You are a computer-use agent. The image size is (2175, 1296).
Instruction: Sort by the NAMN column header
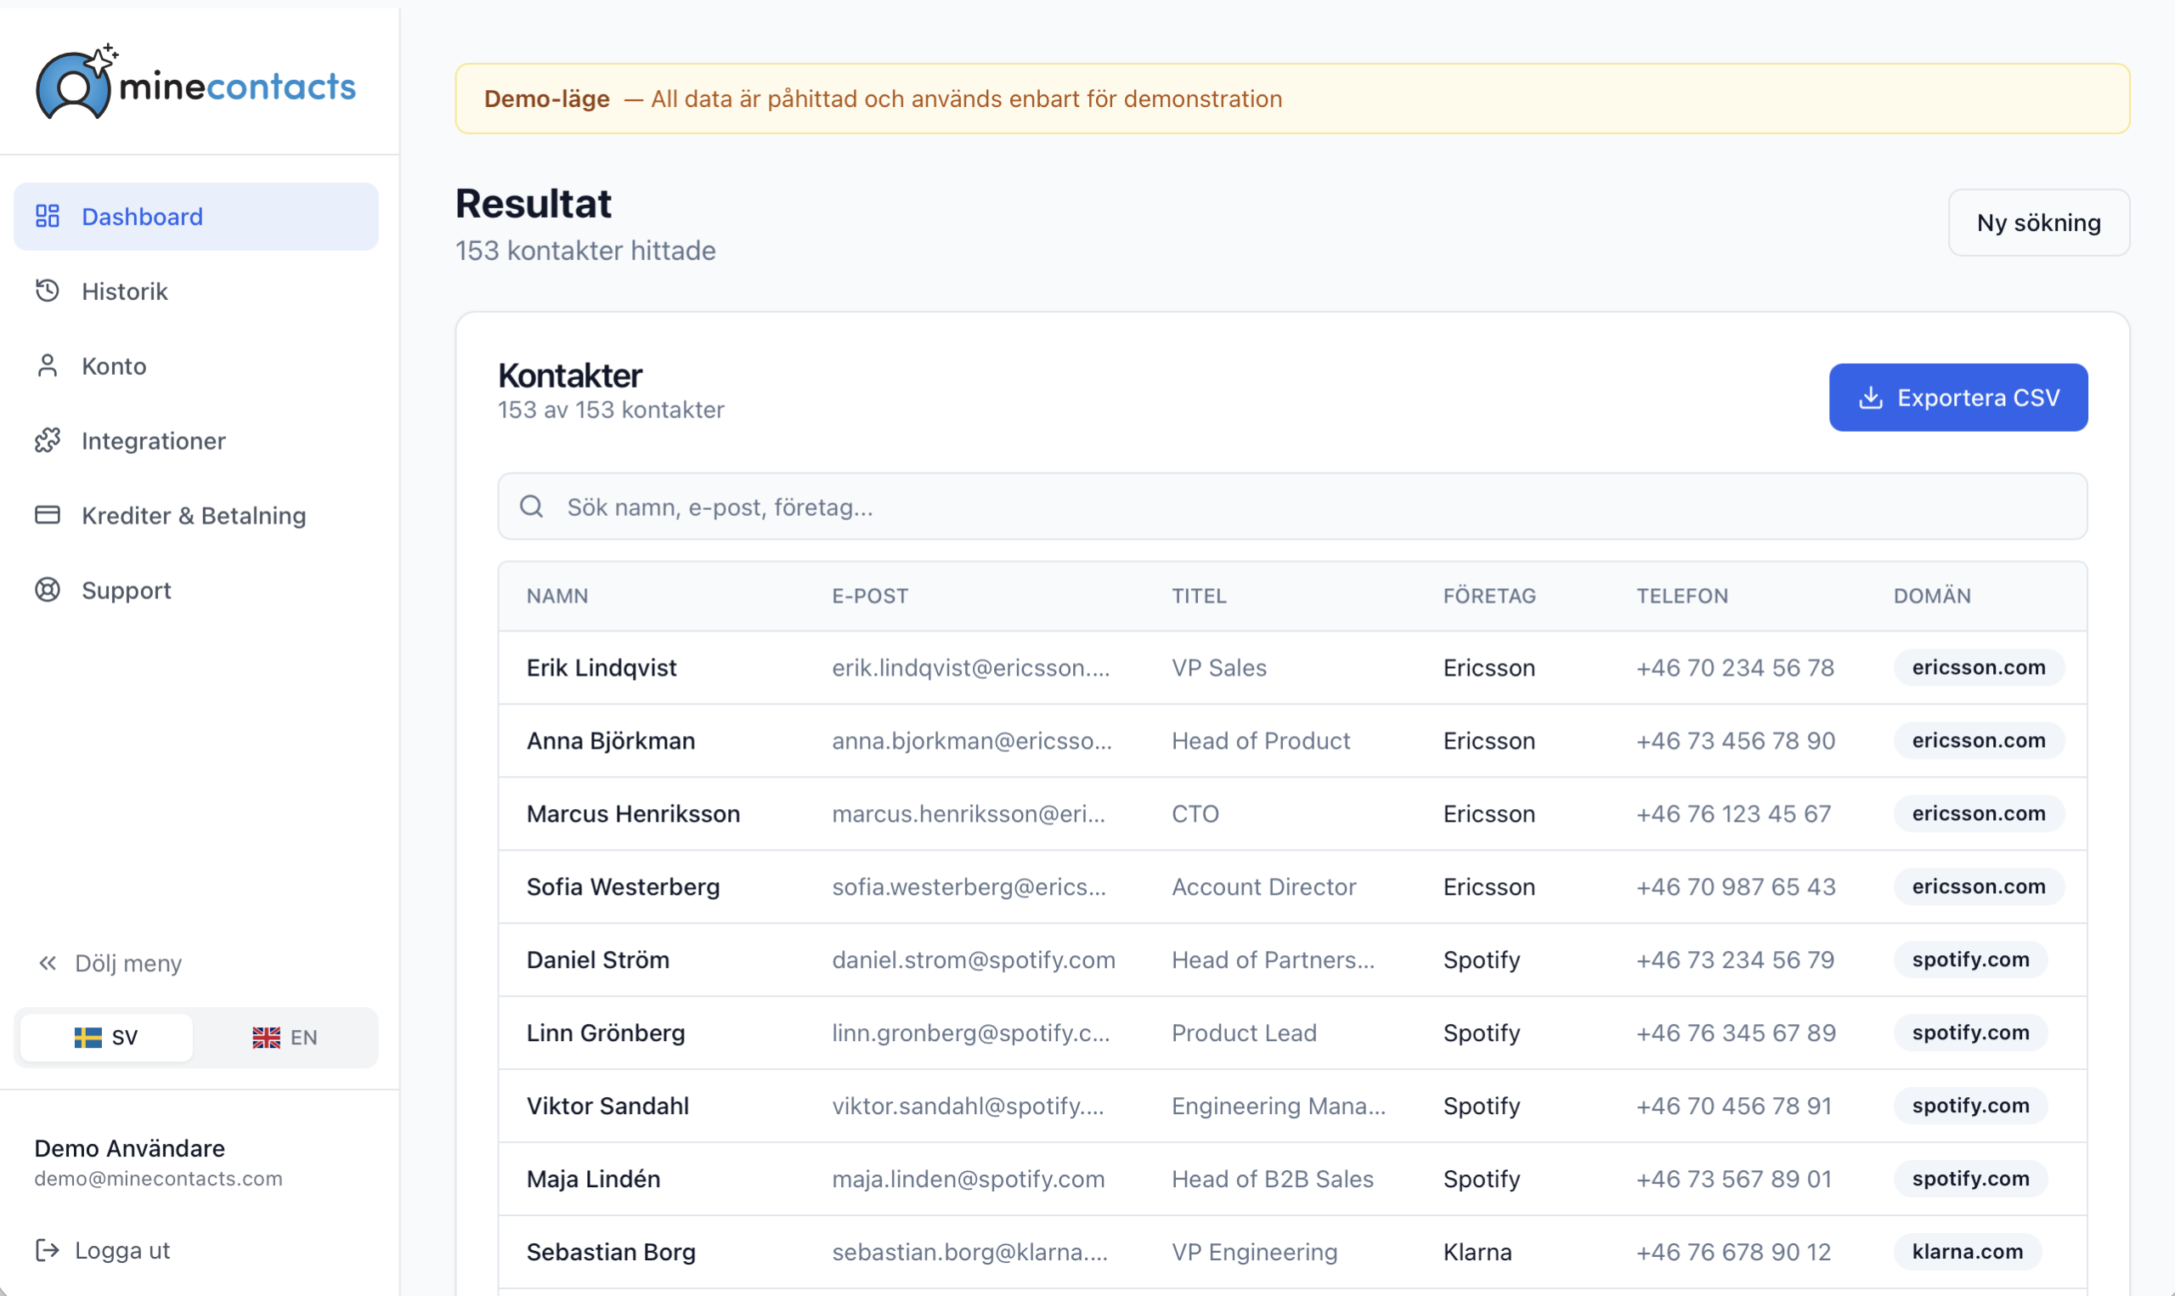pos(556,597)
